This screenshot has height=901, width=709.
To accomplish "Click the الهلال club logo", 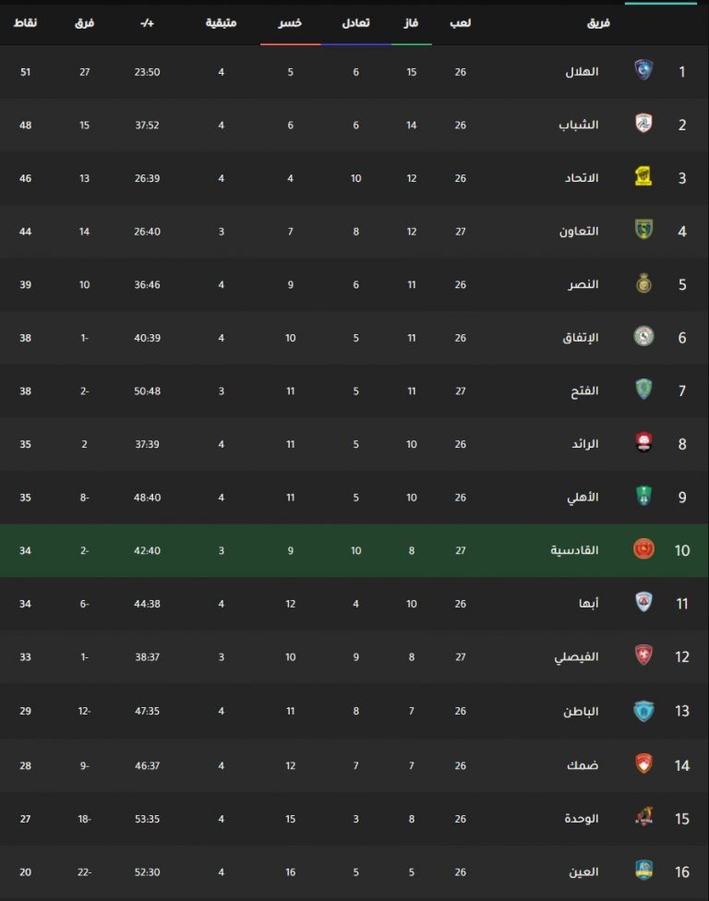I will click(643, 71).
